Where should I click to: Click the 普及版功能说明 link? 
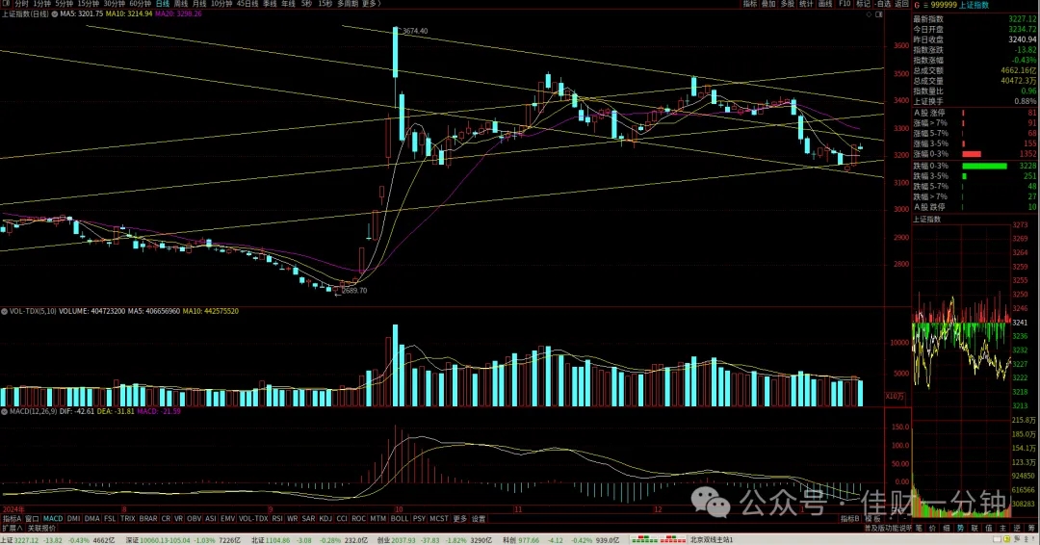pos(888,529)
